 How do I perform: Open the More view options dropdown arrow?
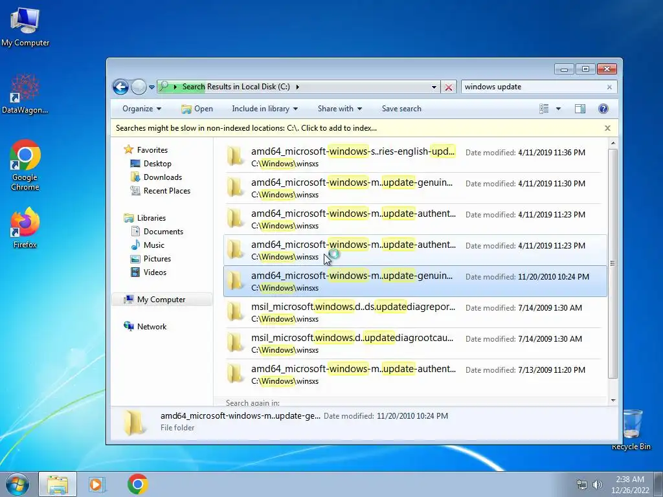558,109
